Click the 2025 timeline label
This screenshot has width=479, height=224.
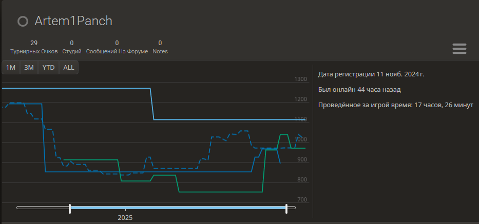125,218
